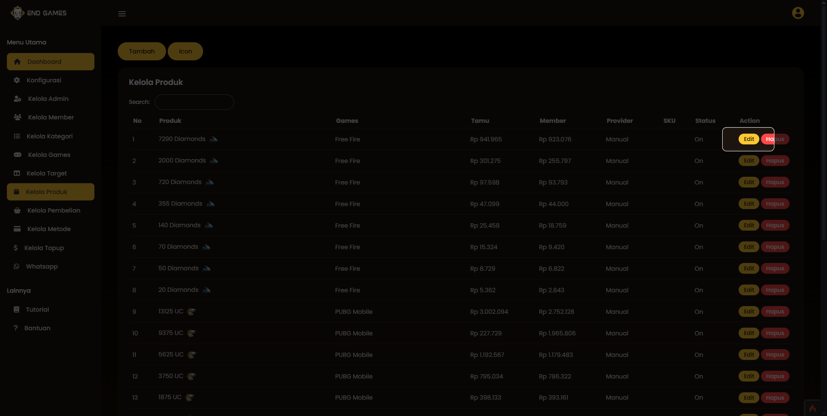
Task: Click the Tutorial book icon
Action: pyautogui.click(x=16, y=310)
